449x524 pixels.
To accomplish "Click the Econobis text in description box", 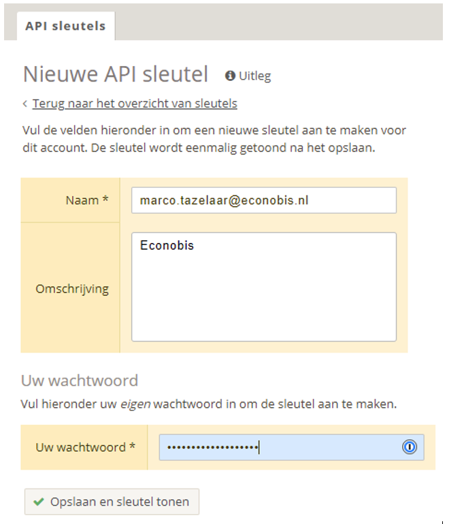I will 167,246.
